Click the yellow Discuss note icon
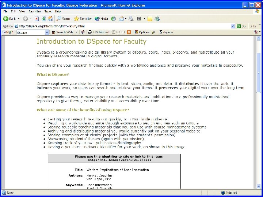The image size is (263, 197). coord(150,19)
